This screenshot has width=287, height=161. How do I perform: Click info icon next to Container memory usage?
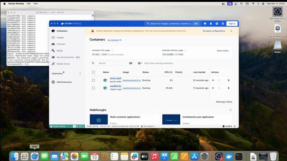[186, 51]
